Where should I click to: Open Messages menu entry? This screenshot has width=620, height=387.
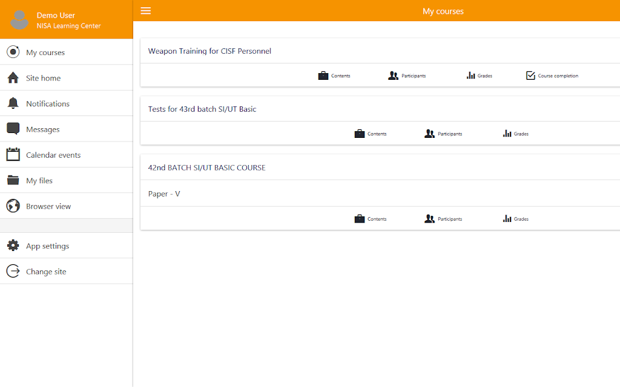coord(67,129)
